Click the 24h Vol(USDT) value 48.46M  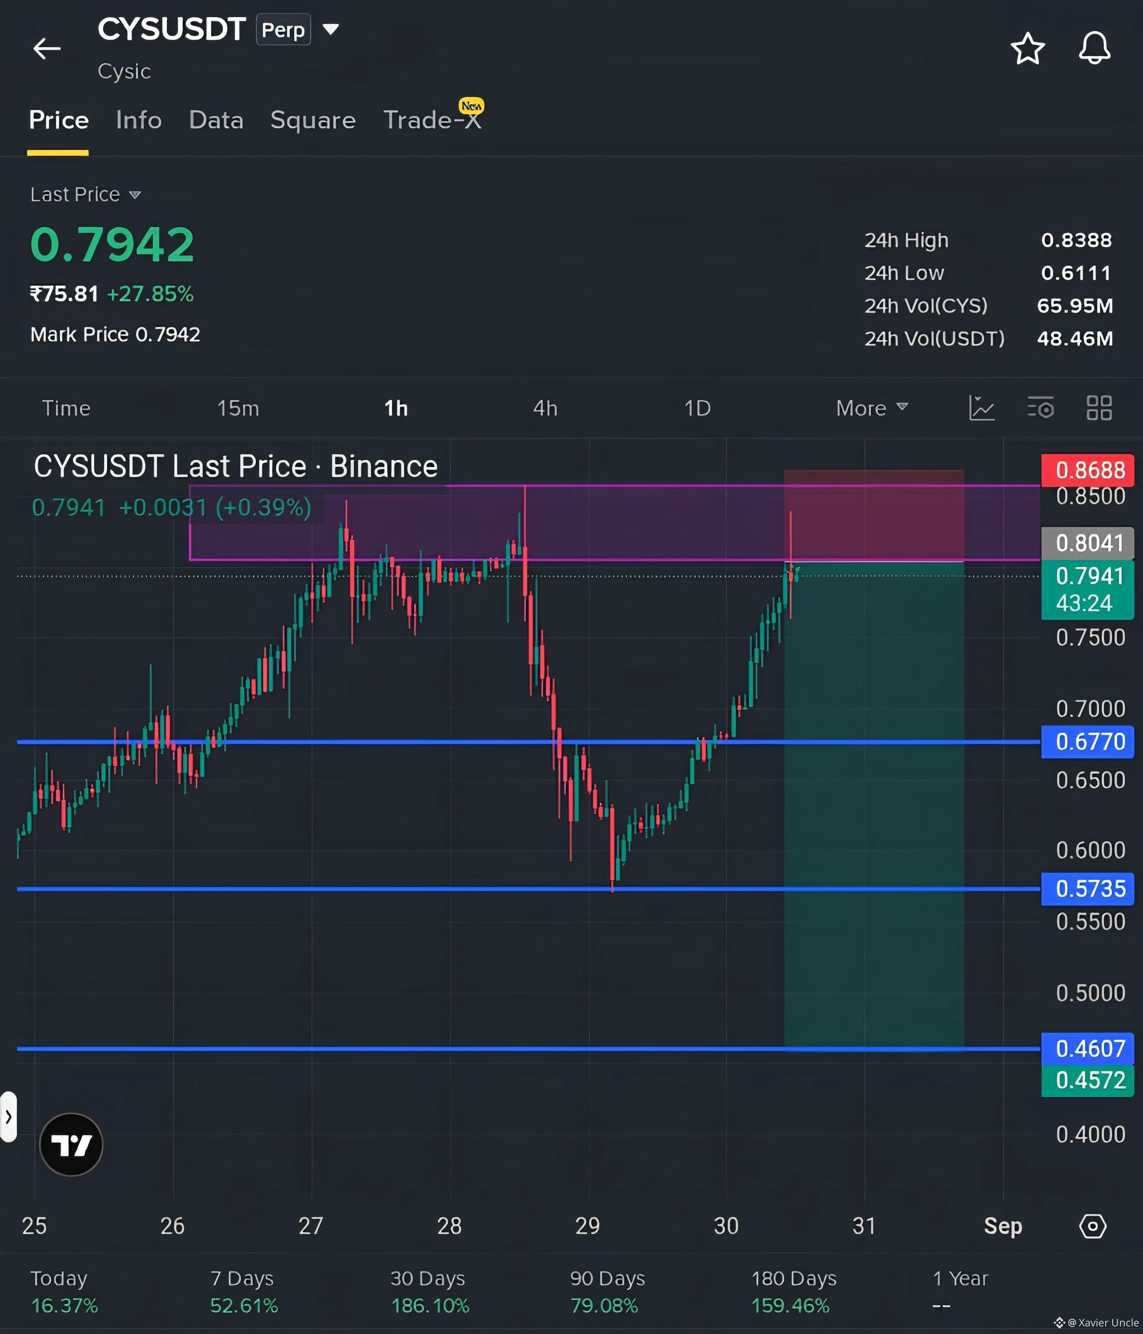[x=1075, y=339]
